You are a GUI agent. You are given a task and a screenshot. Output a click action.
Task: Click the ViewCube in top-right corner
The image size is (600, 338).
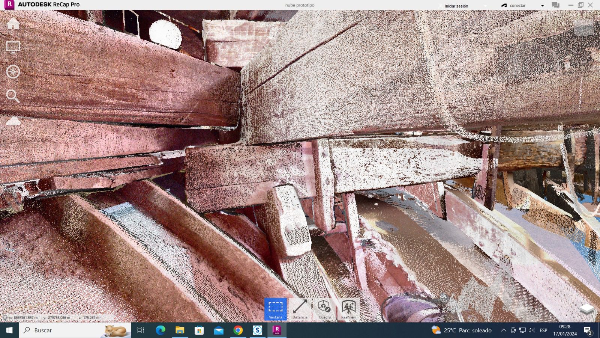583,27
